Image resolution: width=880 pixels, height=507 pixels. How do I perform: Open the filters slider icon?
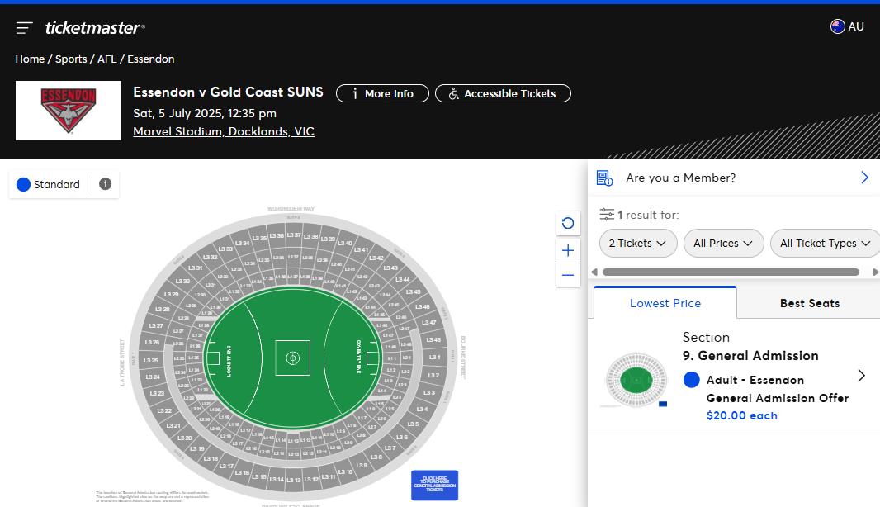(x=607, y=215)
